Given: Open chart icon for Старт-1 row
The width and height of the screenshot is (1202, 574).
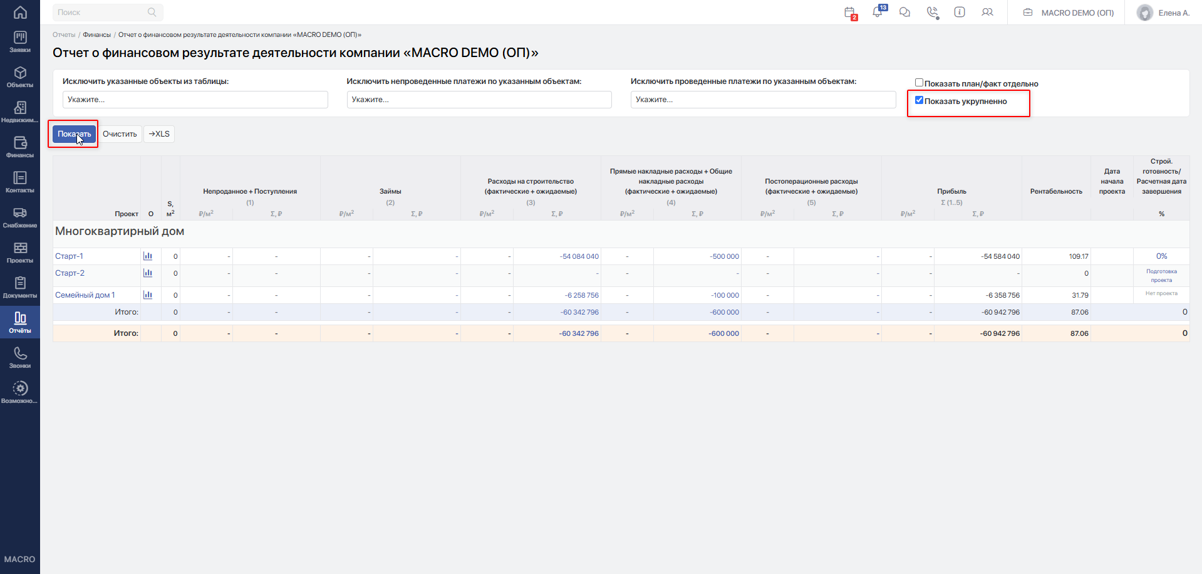Looking at the screenshot, I should pos(148,256).
